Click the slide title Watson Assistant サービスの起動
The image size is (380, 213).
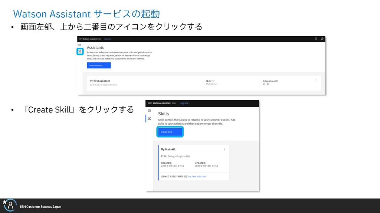pos(86,14)
